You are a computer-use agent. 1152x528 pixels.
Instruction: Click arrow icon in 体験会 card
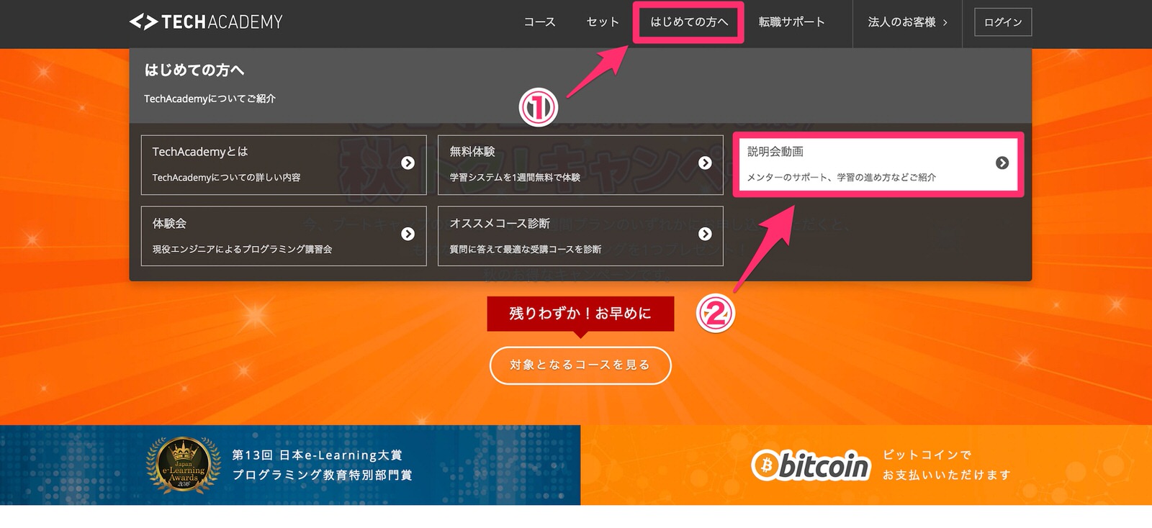coord(408,234)
